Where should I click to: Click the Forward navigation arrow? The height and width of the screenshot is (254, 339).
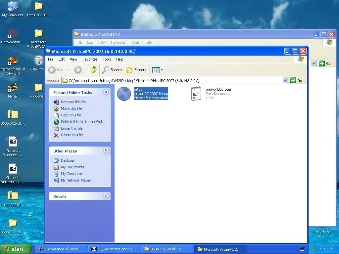click(78, 70)
